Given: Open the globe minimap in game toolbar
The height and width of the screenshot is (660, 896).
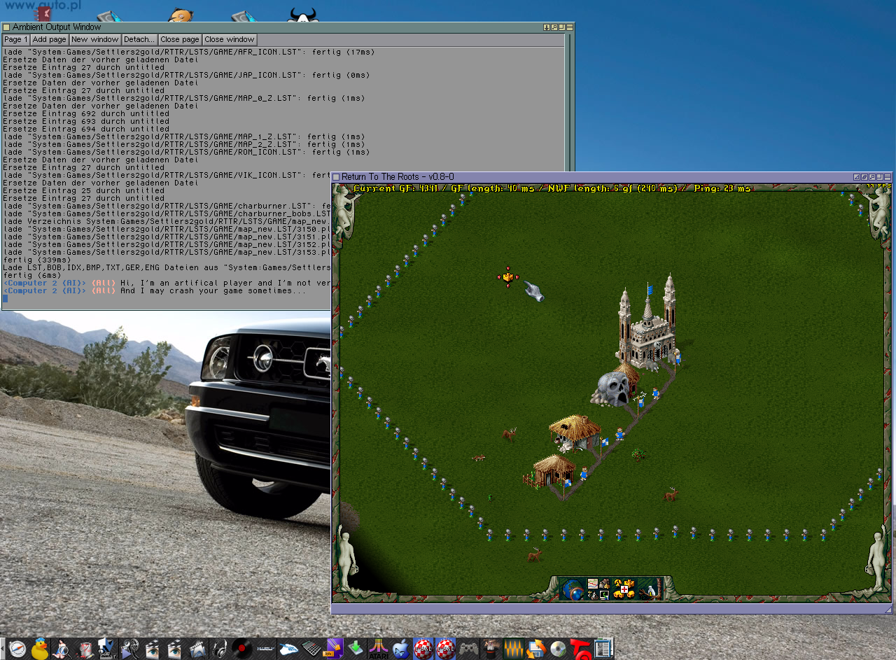Looking at the screenshot, I should tap(573, 589).
